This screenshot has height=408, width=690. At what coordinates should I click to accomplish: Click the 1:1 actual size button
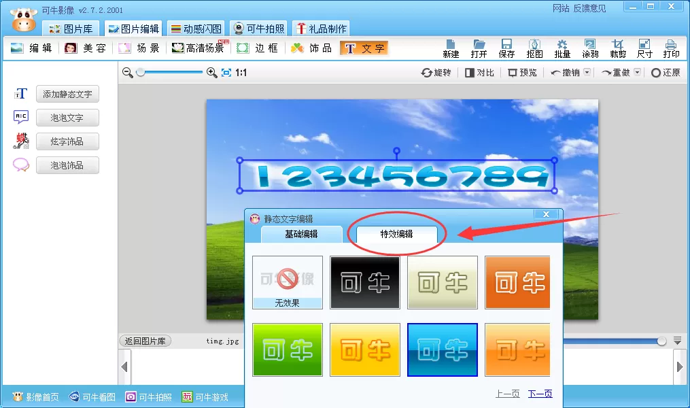(x=241, y=73)
